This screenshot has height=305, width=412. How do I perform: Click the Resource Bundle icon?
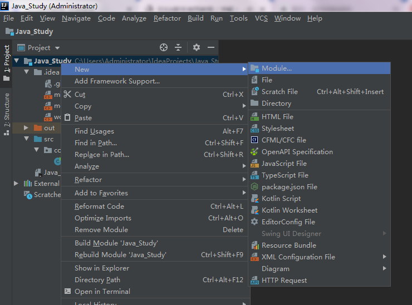pos(255,245)
